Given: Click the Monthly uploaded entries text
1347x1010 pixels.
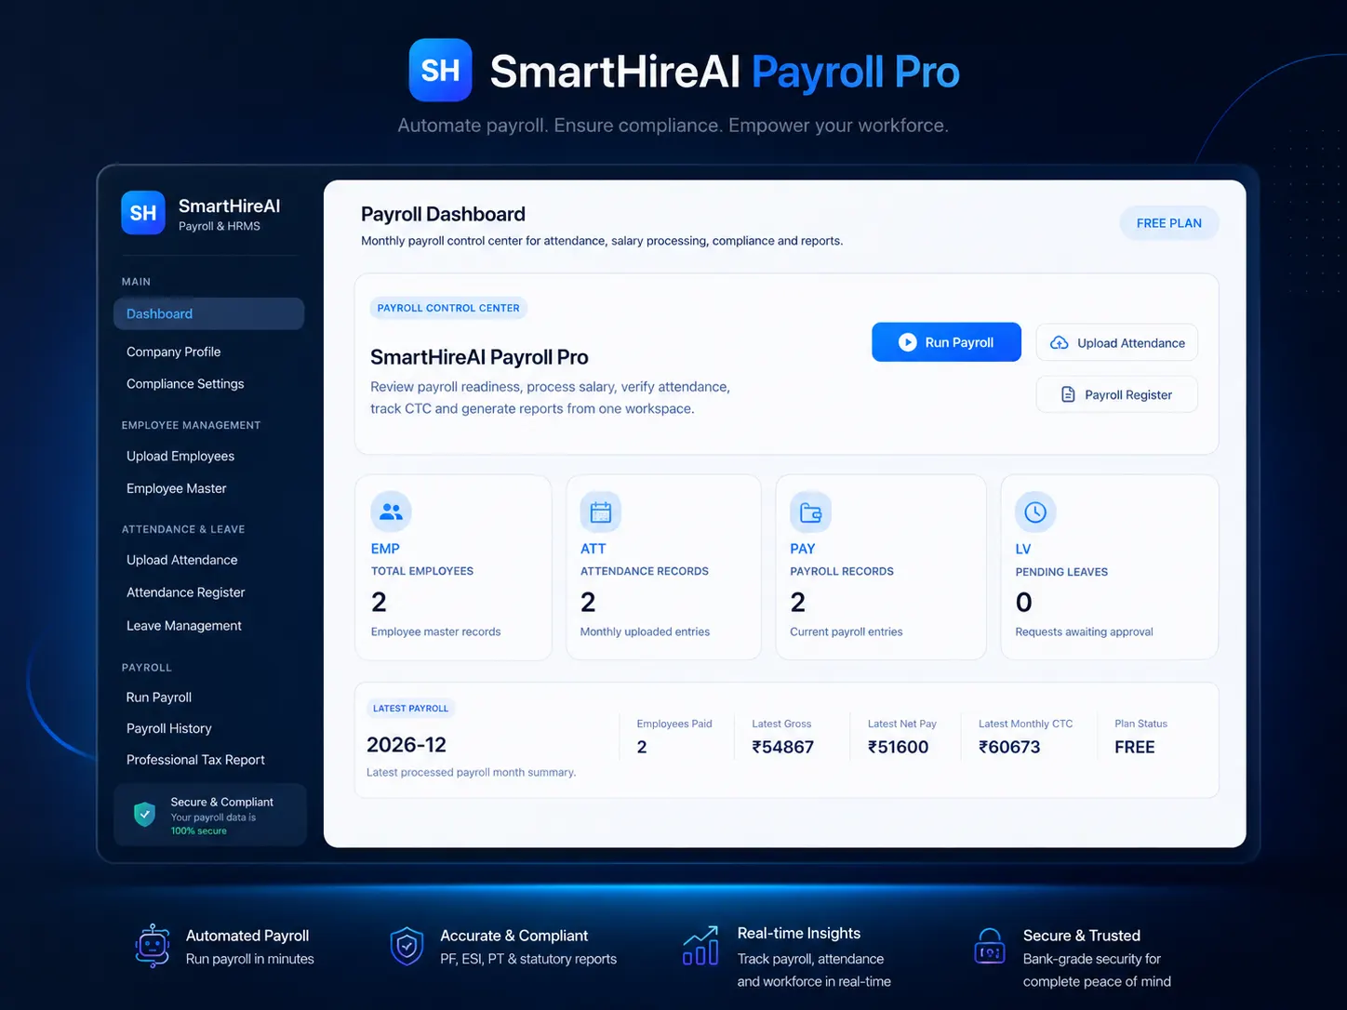Looking at the screenshot, I should pyautogui.click(x=645, y=631).
